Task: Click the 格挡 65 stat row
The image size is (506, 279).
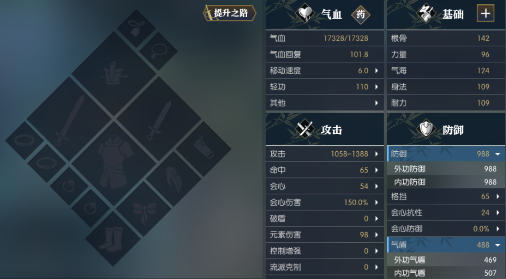Action: [x=446, y=196]
